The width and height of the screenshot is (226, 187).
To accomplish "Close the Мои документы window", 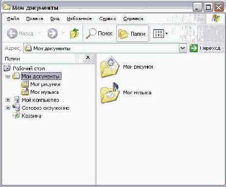I will [219, 7].
